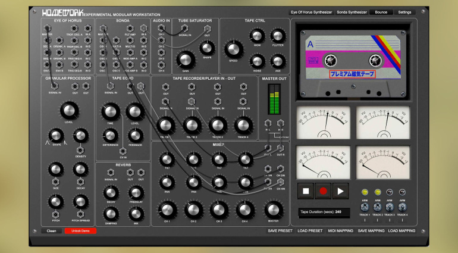The image size is (458, 253).
Task: Click the Granular Processor Signal In jack
Action: click(x=55, y=86)
